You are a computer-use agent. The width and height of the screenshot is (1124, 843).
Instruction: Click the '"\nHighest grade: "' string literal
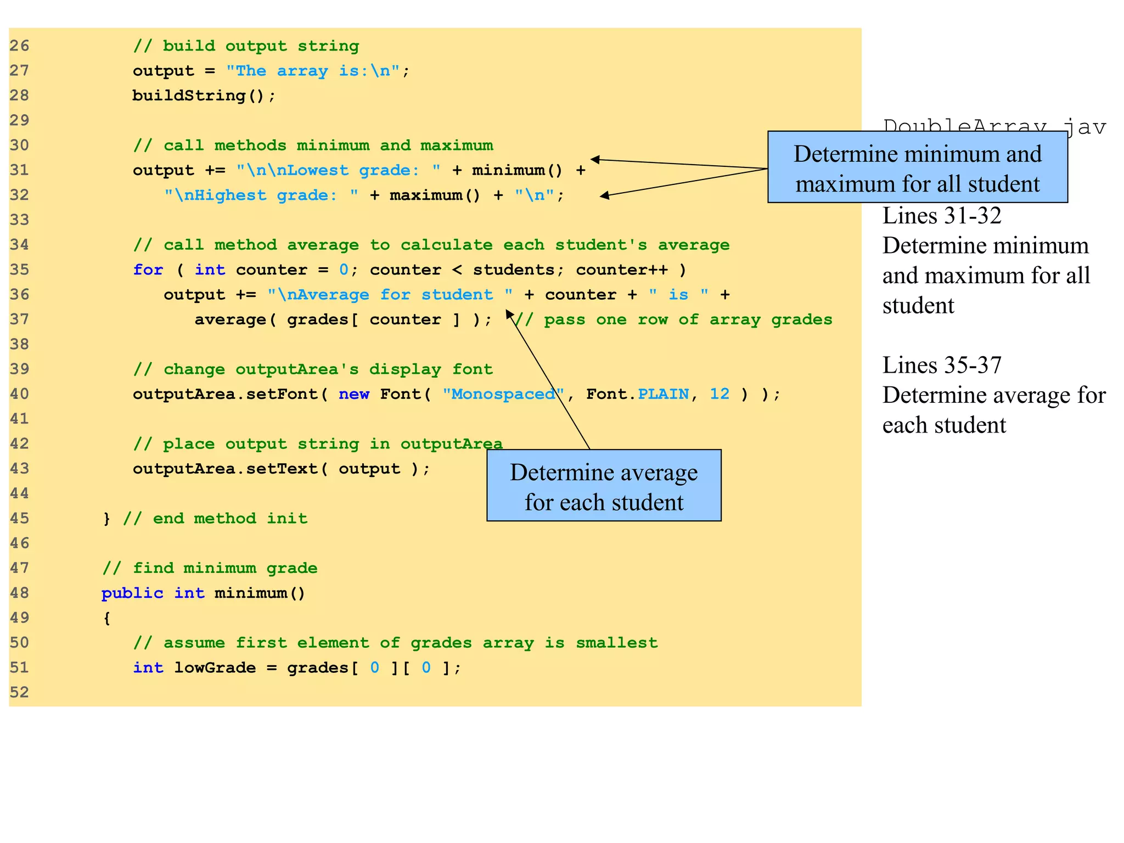pyautogui.click(x=261, y=195)
